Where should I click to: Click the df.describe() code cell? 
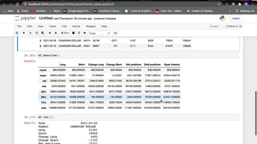click(138, 55)
